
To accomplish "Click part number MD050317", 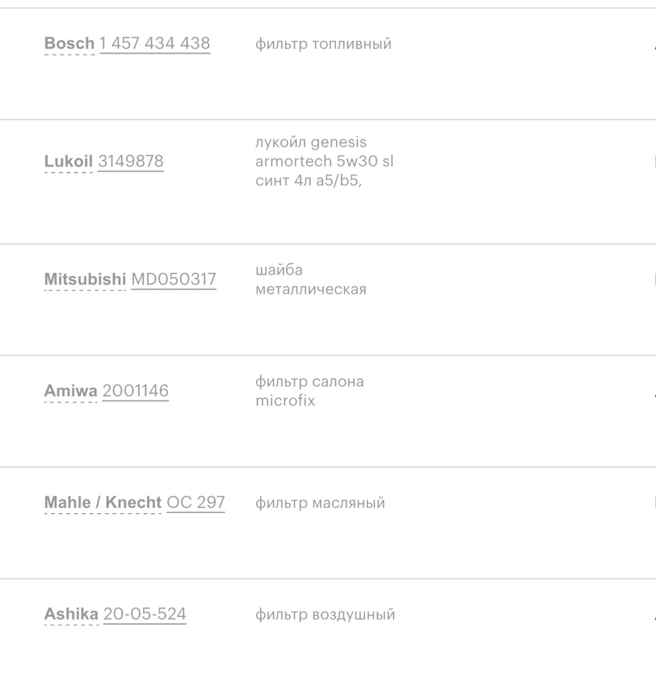I will [174, 279].
